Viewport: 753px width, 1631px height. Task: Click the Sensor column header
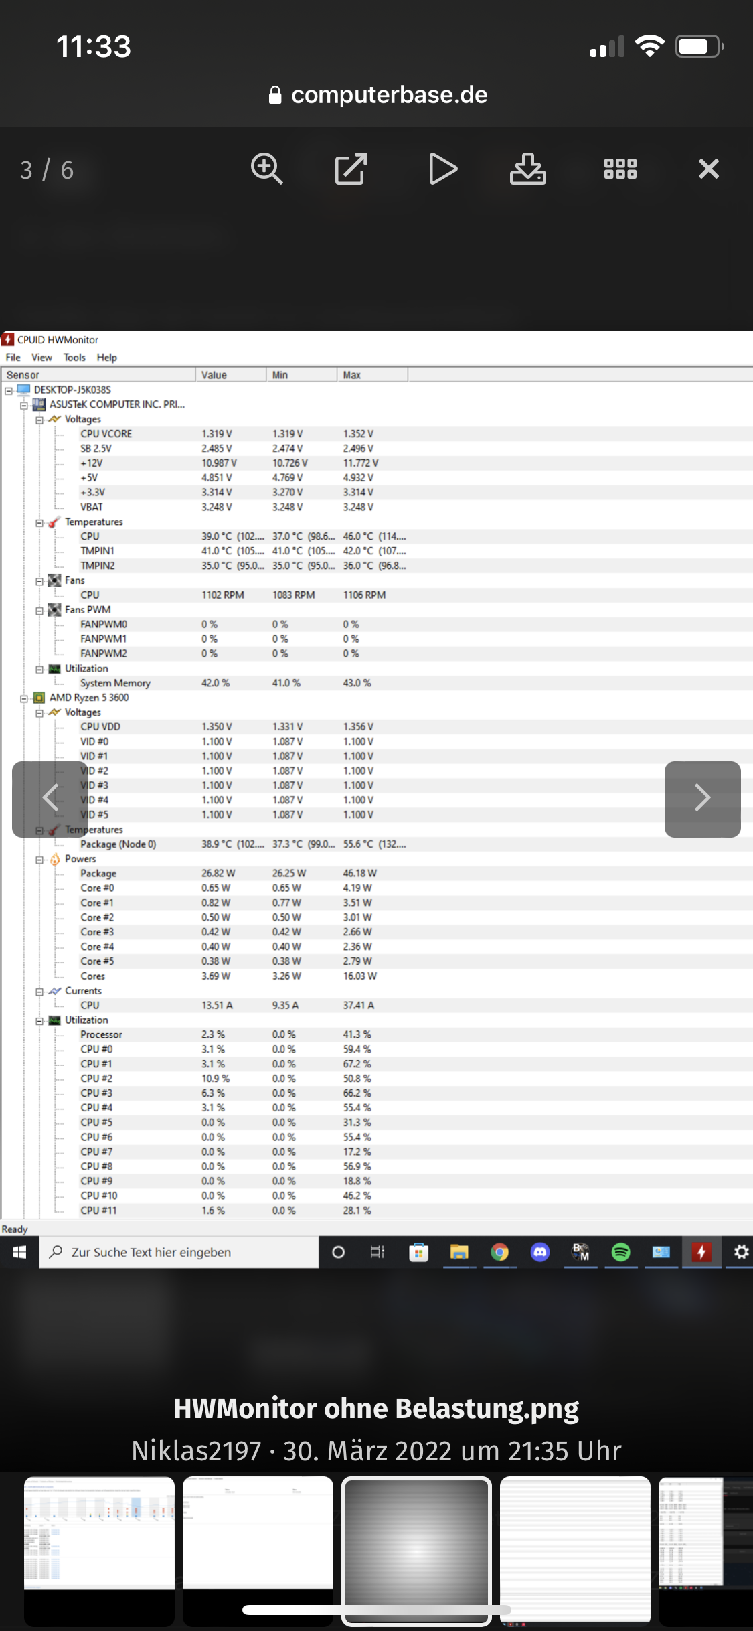click(98, 375)
